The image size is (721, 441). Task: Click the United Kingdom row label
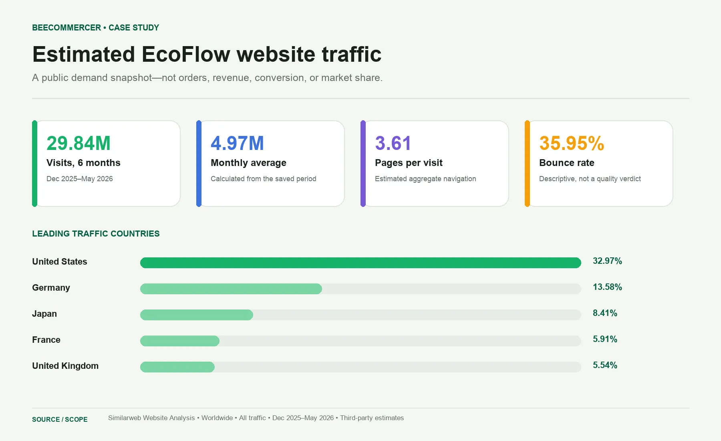(65, 366)
